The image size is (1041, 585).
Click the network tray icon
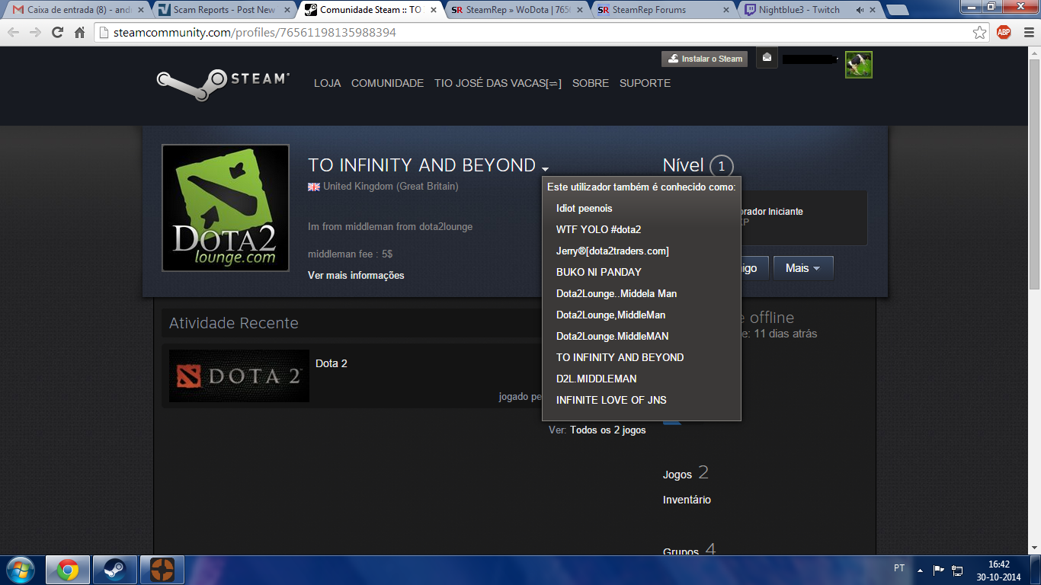click(958, 570)
